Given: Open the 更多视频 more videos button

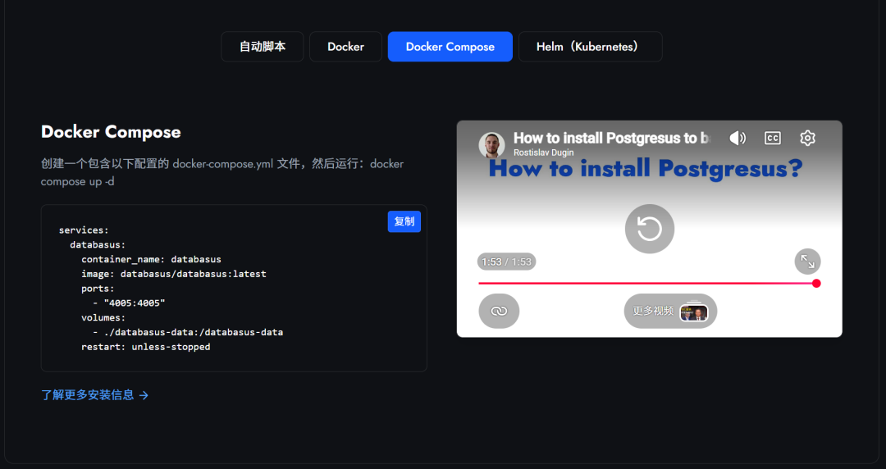Looking at the screenshot, I should coord(670,311).
